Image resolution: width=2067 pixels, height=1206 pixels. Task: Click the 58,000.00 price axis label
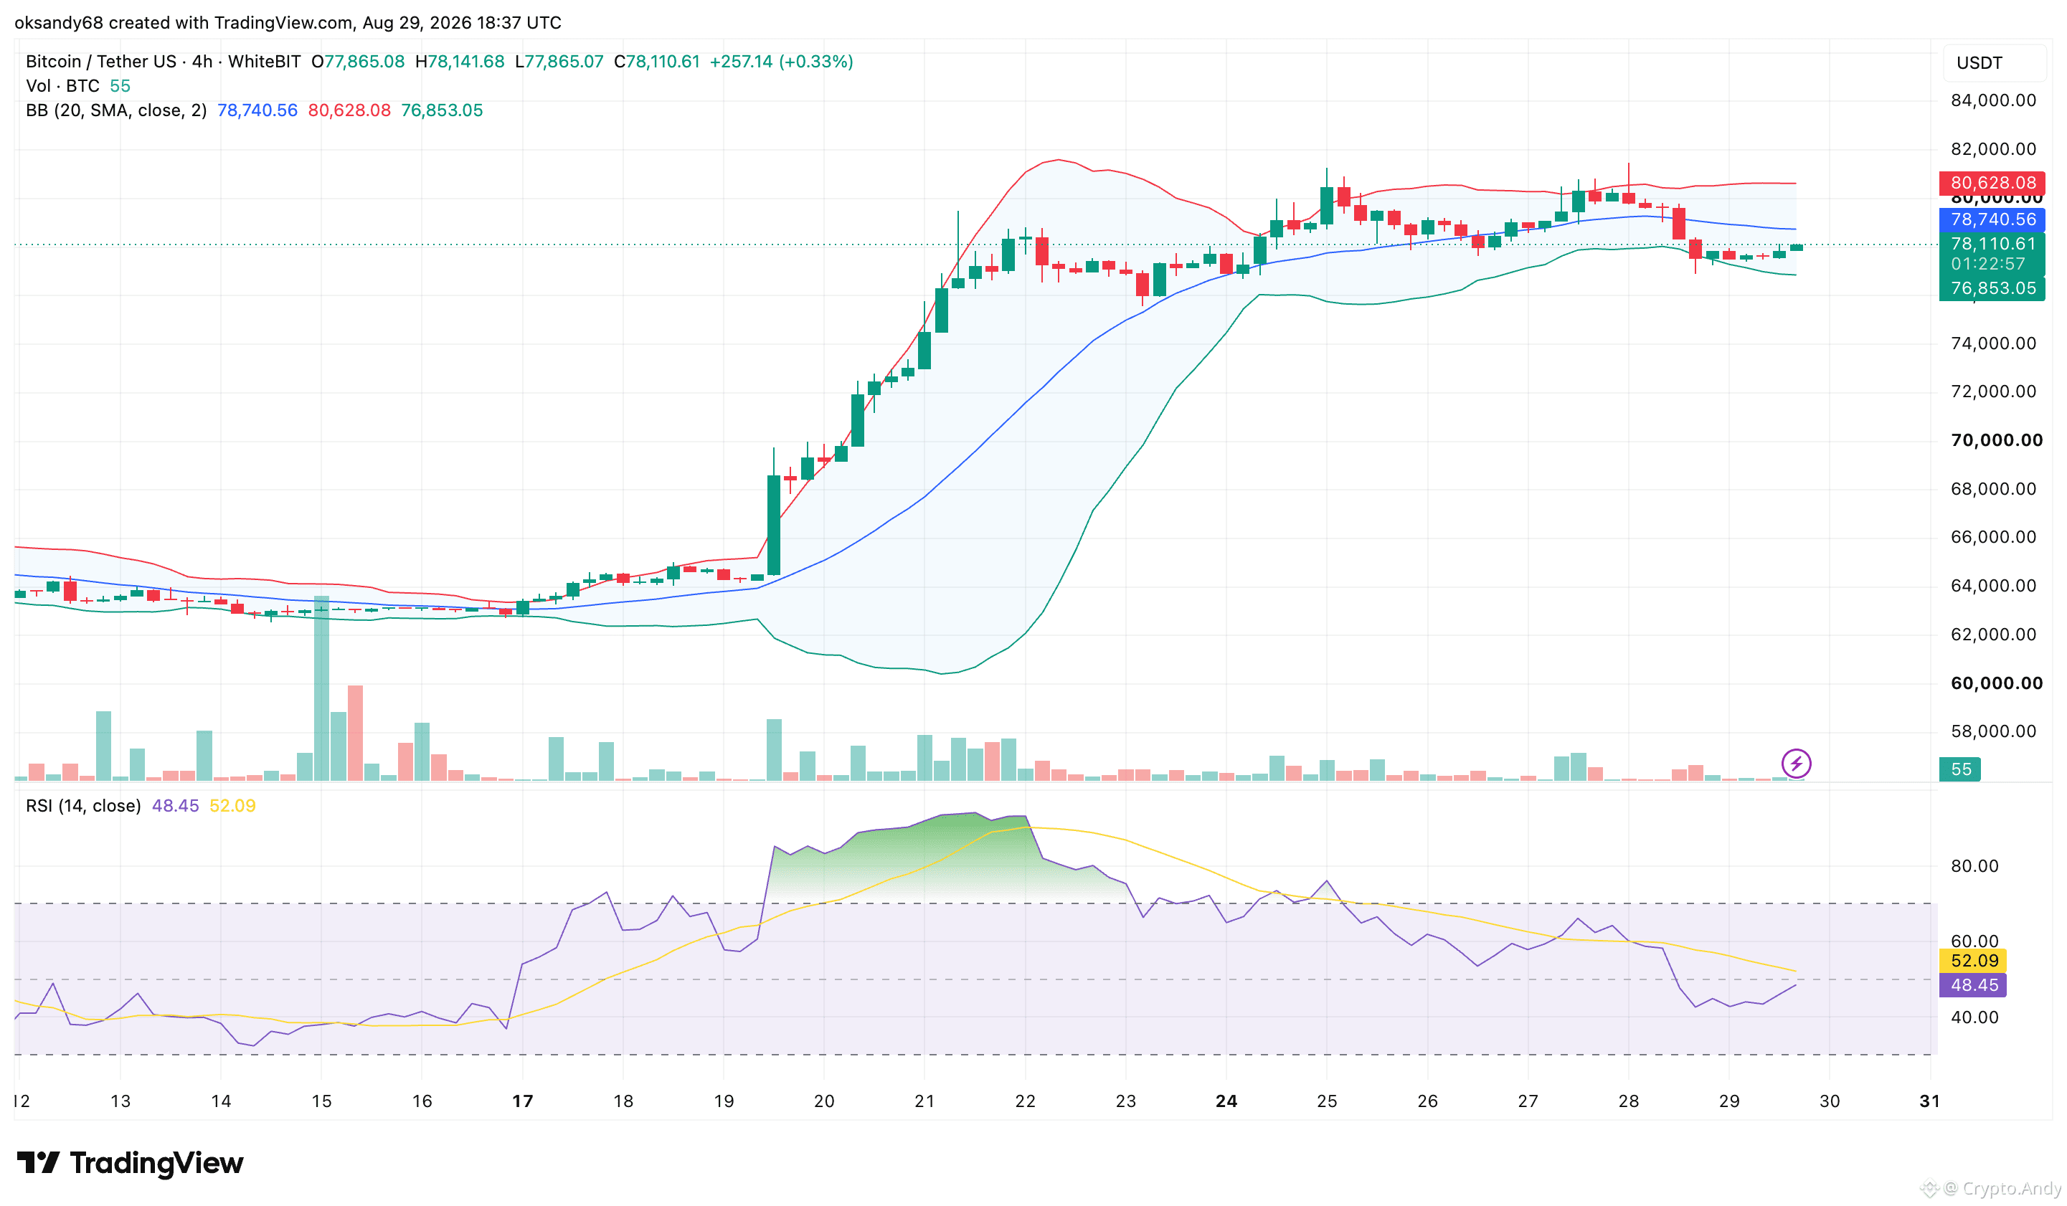click(x=1993, y=732)
